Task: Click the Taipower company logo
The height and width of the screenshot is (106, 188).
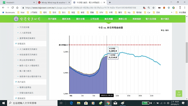Action: coord(27,19)
